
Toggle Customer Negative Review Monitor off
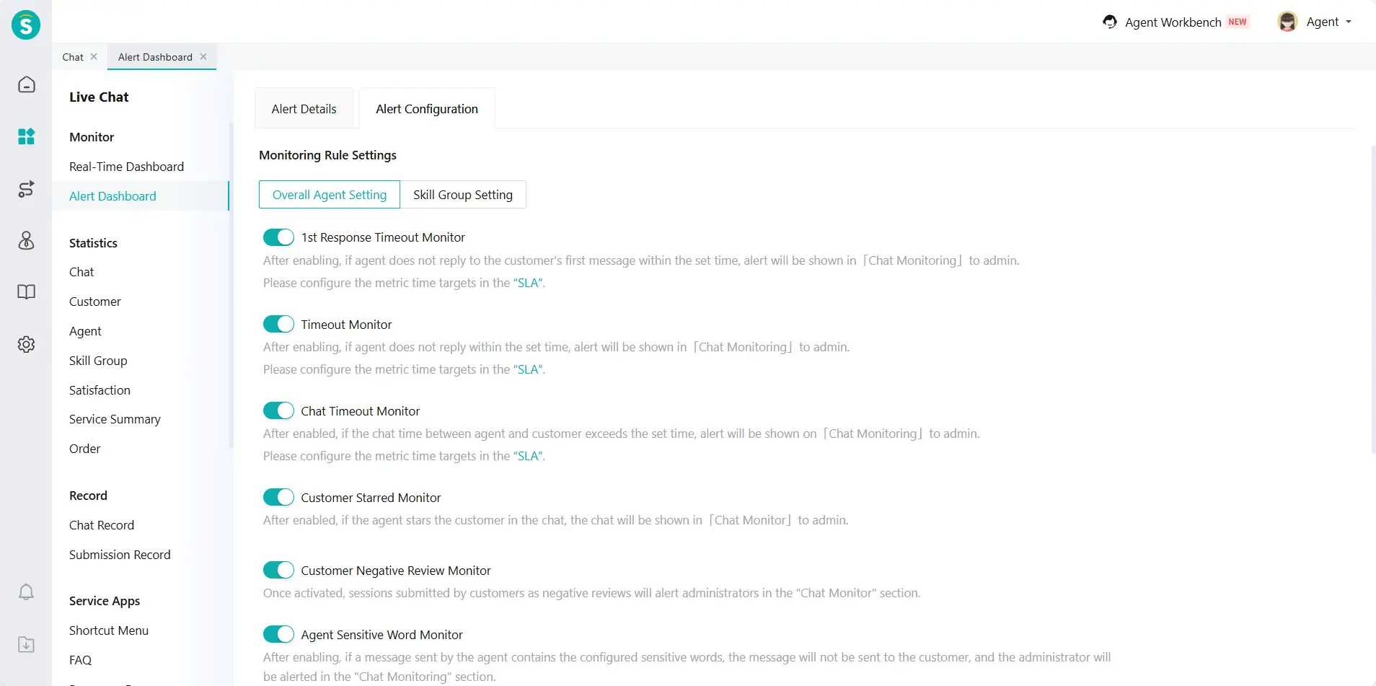click(x=278, y=570)
